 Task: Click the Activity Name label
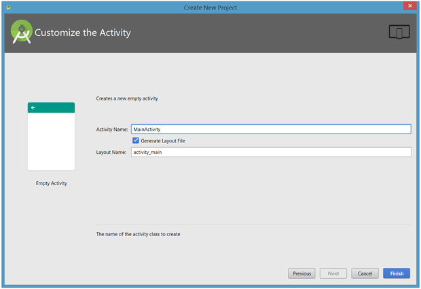pos(112,129)
